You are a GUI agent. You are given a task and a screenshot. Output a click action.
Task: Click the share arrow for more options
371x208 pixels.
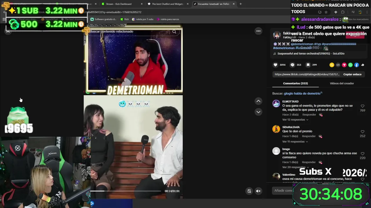363,65
